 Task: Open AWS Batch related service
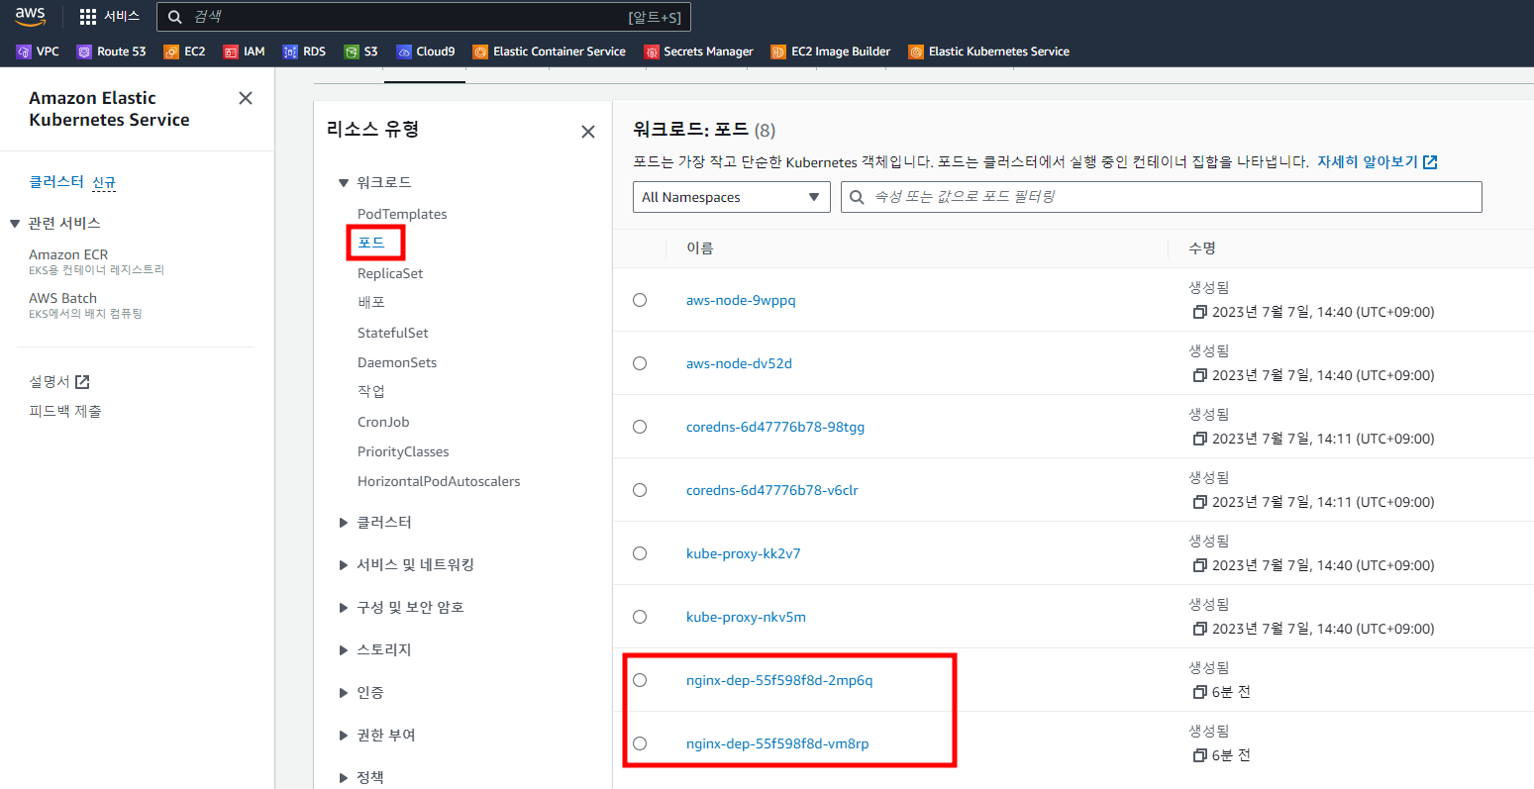62,298
